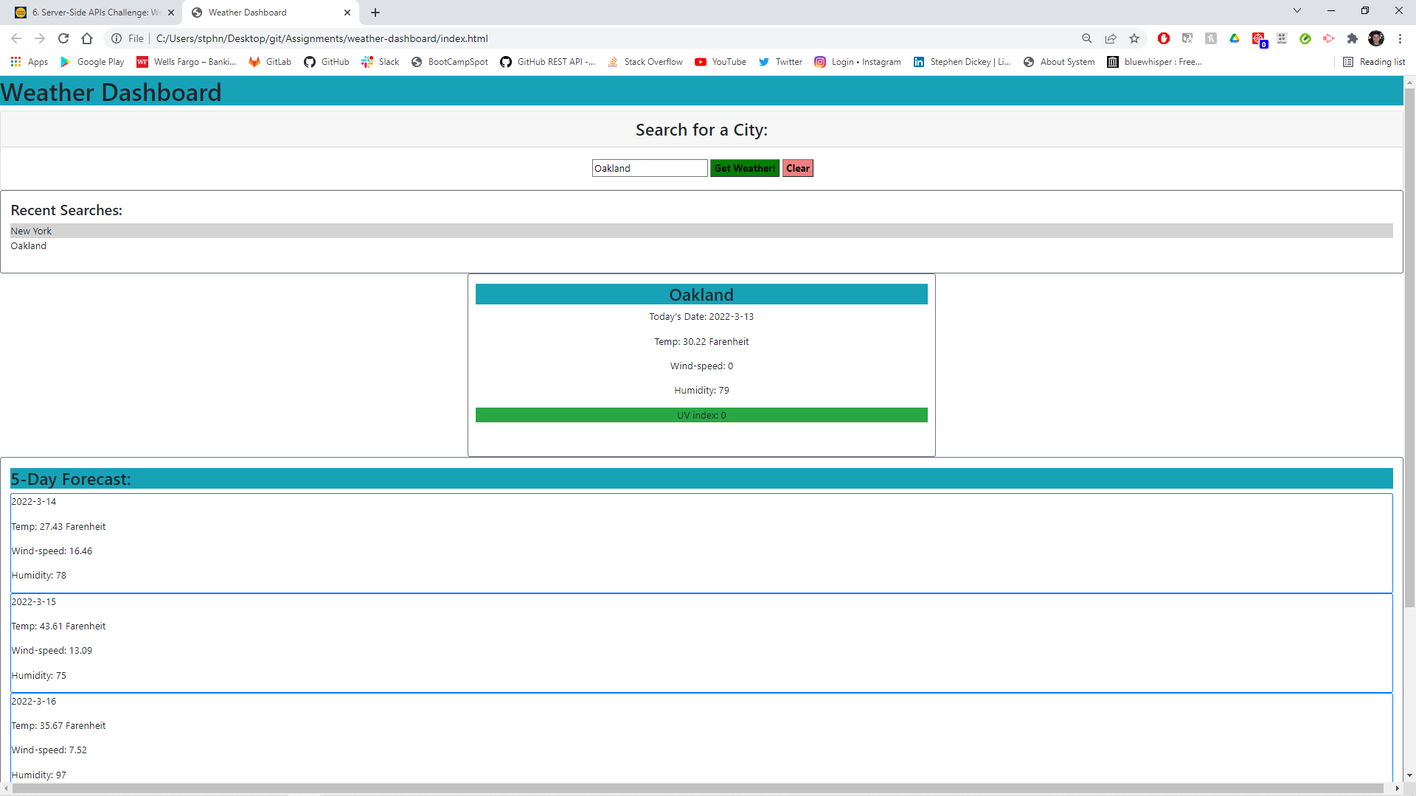Viewport: 1416px width, 796px height.
Task: Click the browser refresh icon
Action: (63, 38)
